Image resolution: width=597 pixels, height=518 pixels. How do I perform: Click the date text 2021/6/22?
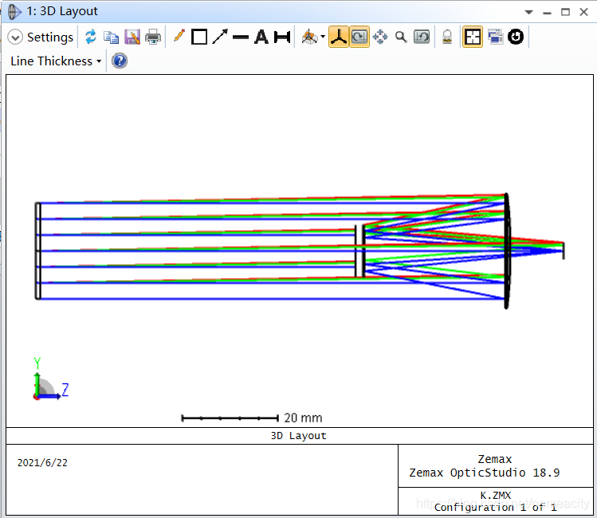[x=42, y=463]
